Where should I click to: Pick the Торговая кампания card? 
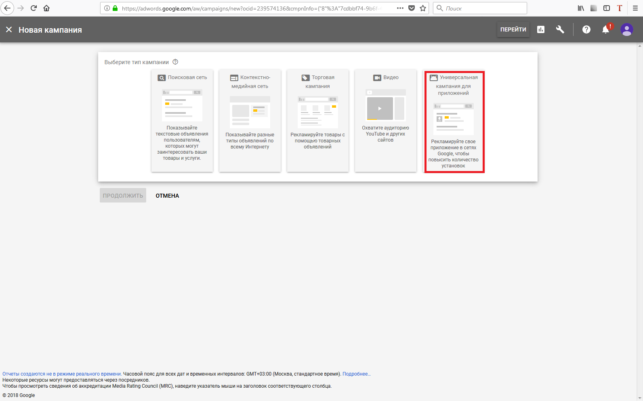point(318,121)
